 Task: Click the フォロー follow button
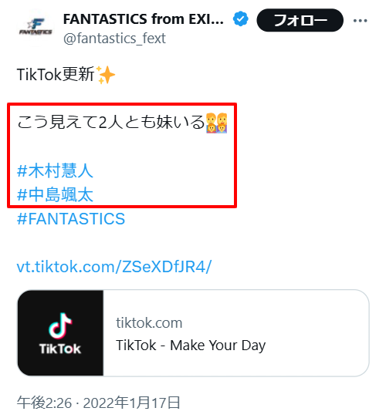(300, 20)
